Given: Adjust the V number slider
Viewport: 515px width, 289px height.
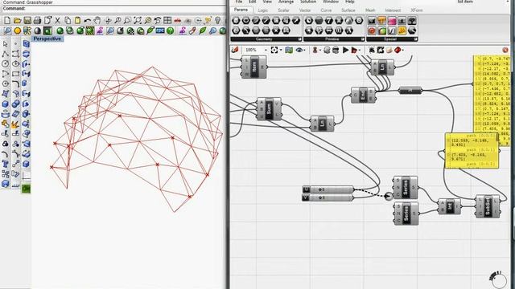Looking at the screenshot, I should tap(328, 197).
